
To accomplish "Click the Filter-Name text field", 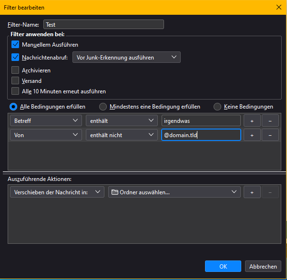I will point(103,24).
